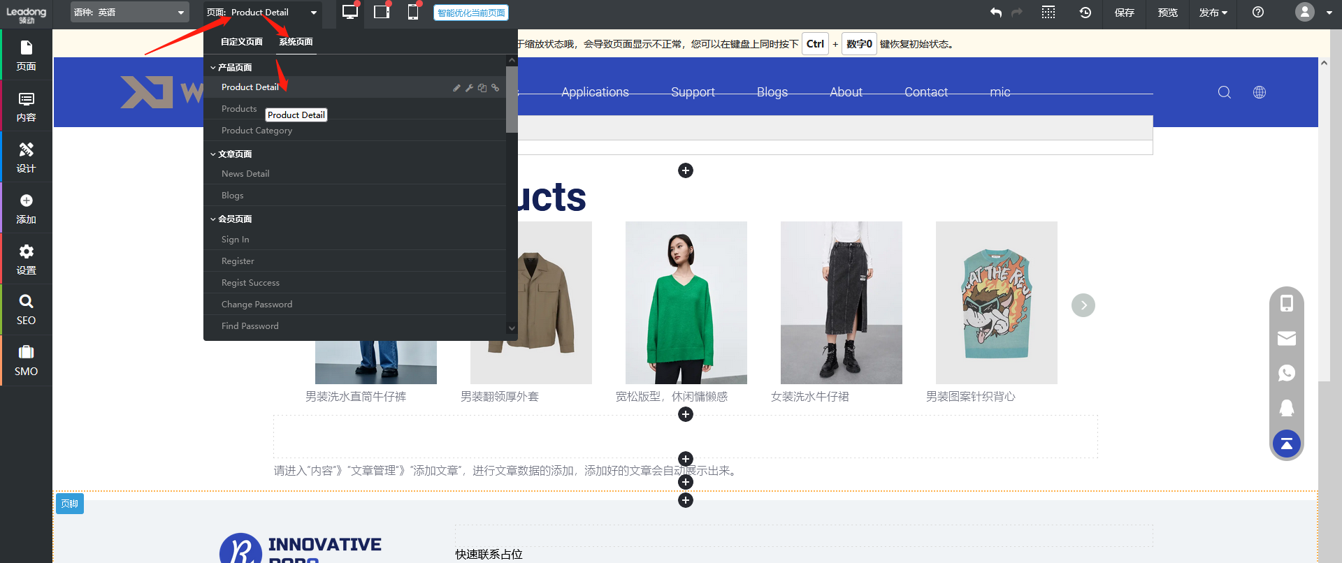
Task: Click the green sweater product thumbnail
Action: [686, 302]
